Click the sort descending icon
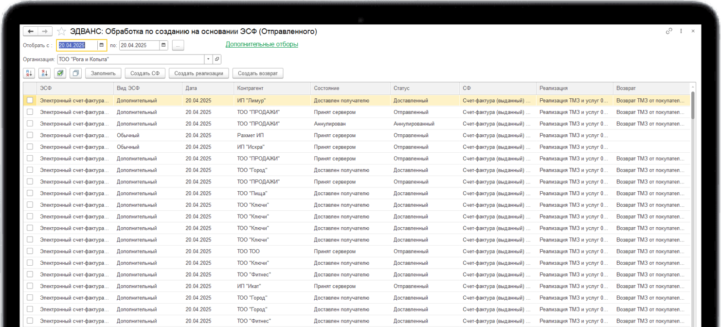The image size is (721, 327). point(45,73)
